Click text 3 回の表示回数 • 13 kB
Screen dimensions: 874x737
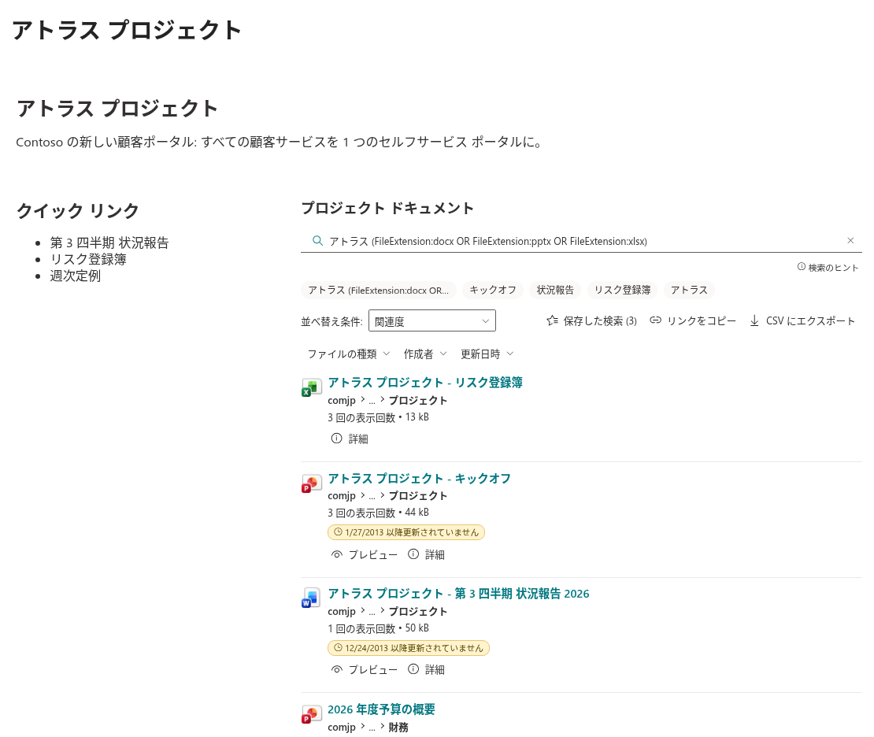point(378,417)
